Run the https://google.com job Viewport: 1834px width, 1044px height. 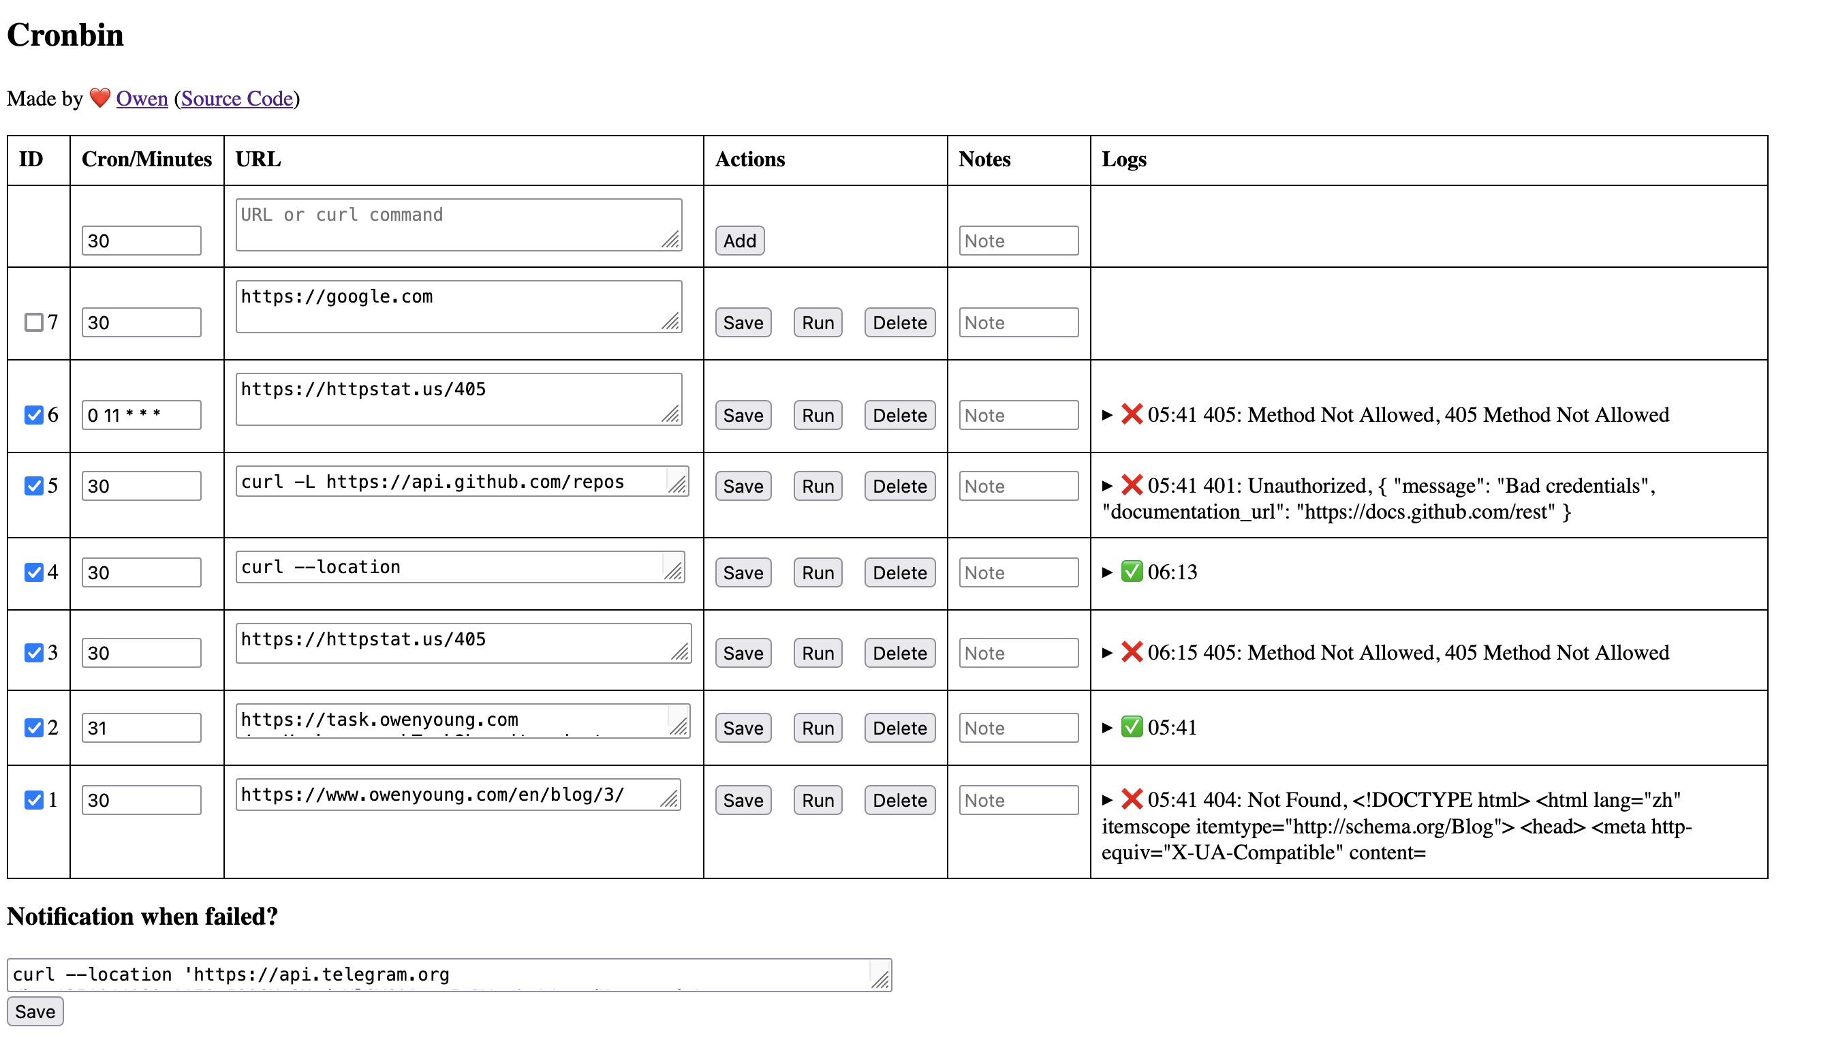tap(817, 322)
